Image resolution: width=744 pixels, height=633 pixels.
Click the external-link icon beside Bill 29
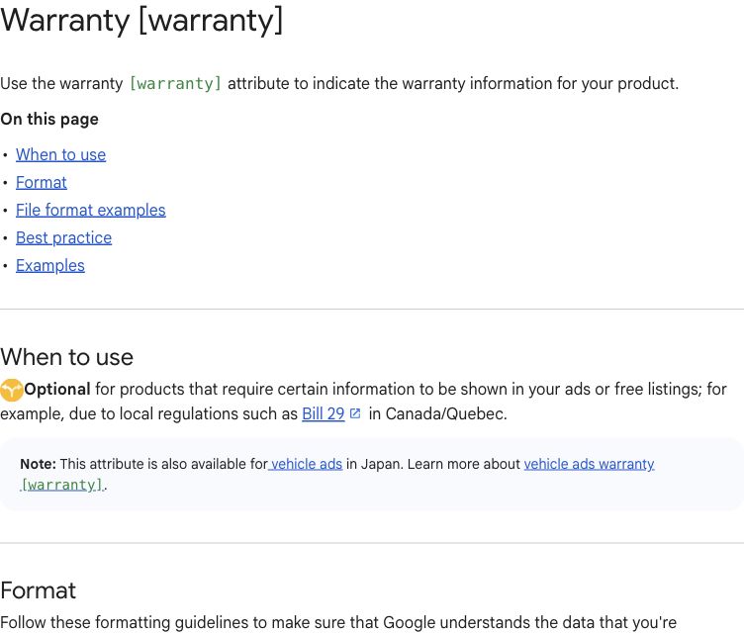pos(355,413)
